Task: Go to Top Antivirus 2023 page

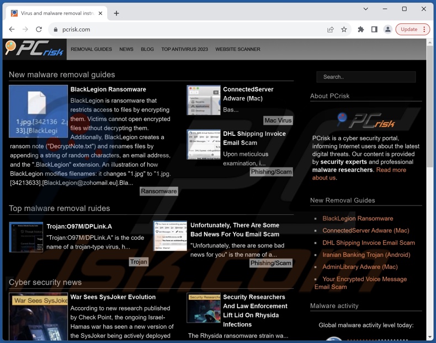Action: point(184,49)
